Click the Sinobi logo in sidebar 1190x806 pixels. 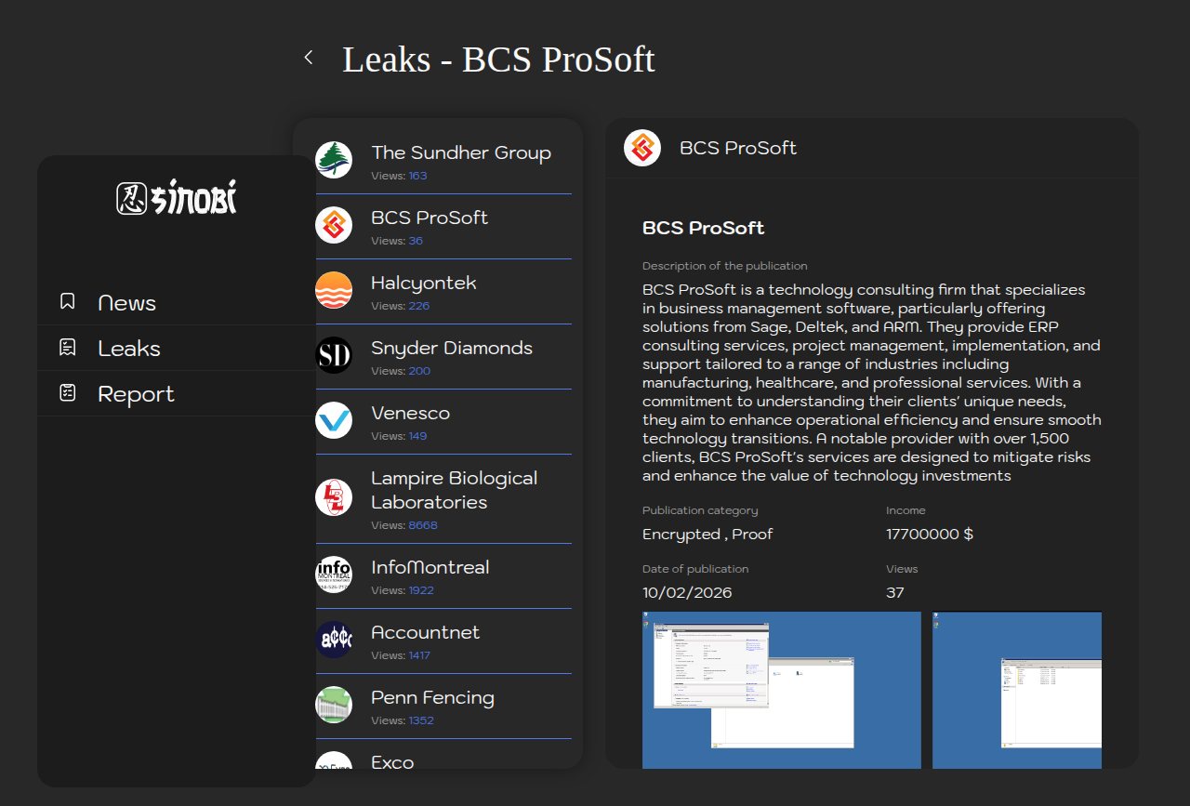click(177, 197)
